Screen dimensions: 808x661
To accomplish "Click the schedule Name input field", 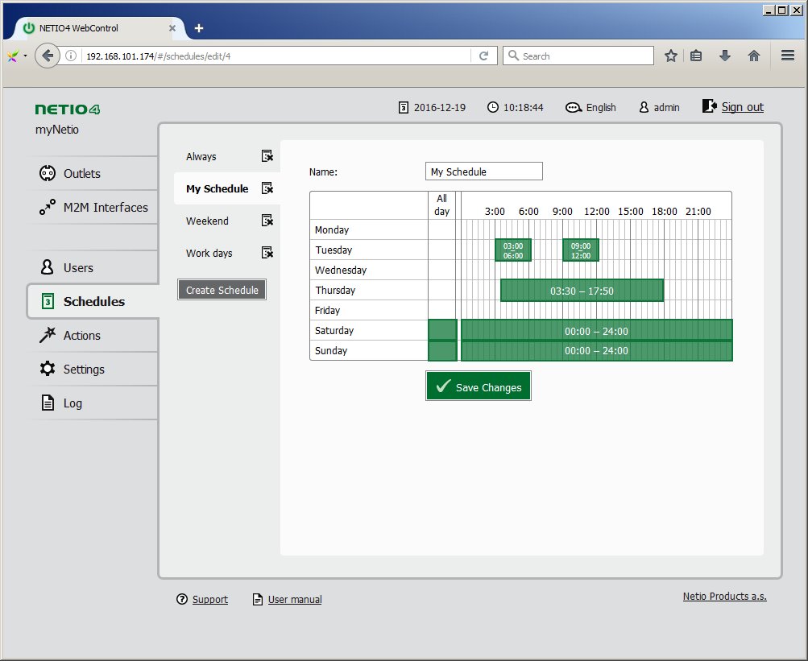I will (483, 171).
